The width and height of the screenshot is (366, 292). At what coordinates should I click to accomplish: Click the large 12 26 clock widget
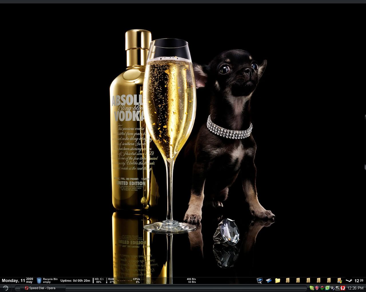359,281
